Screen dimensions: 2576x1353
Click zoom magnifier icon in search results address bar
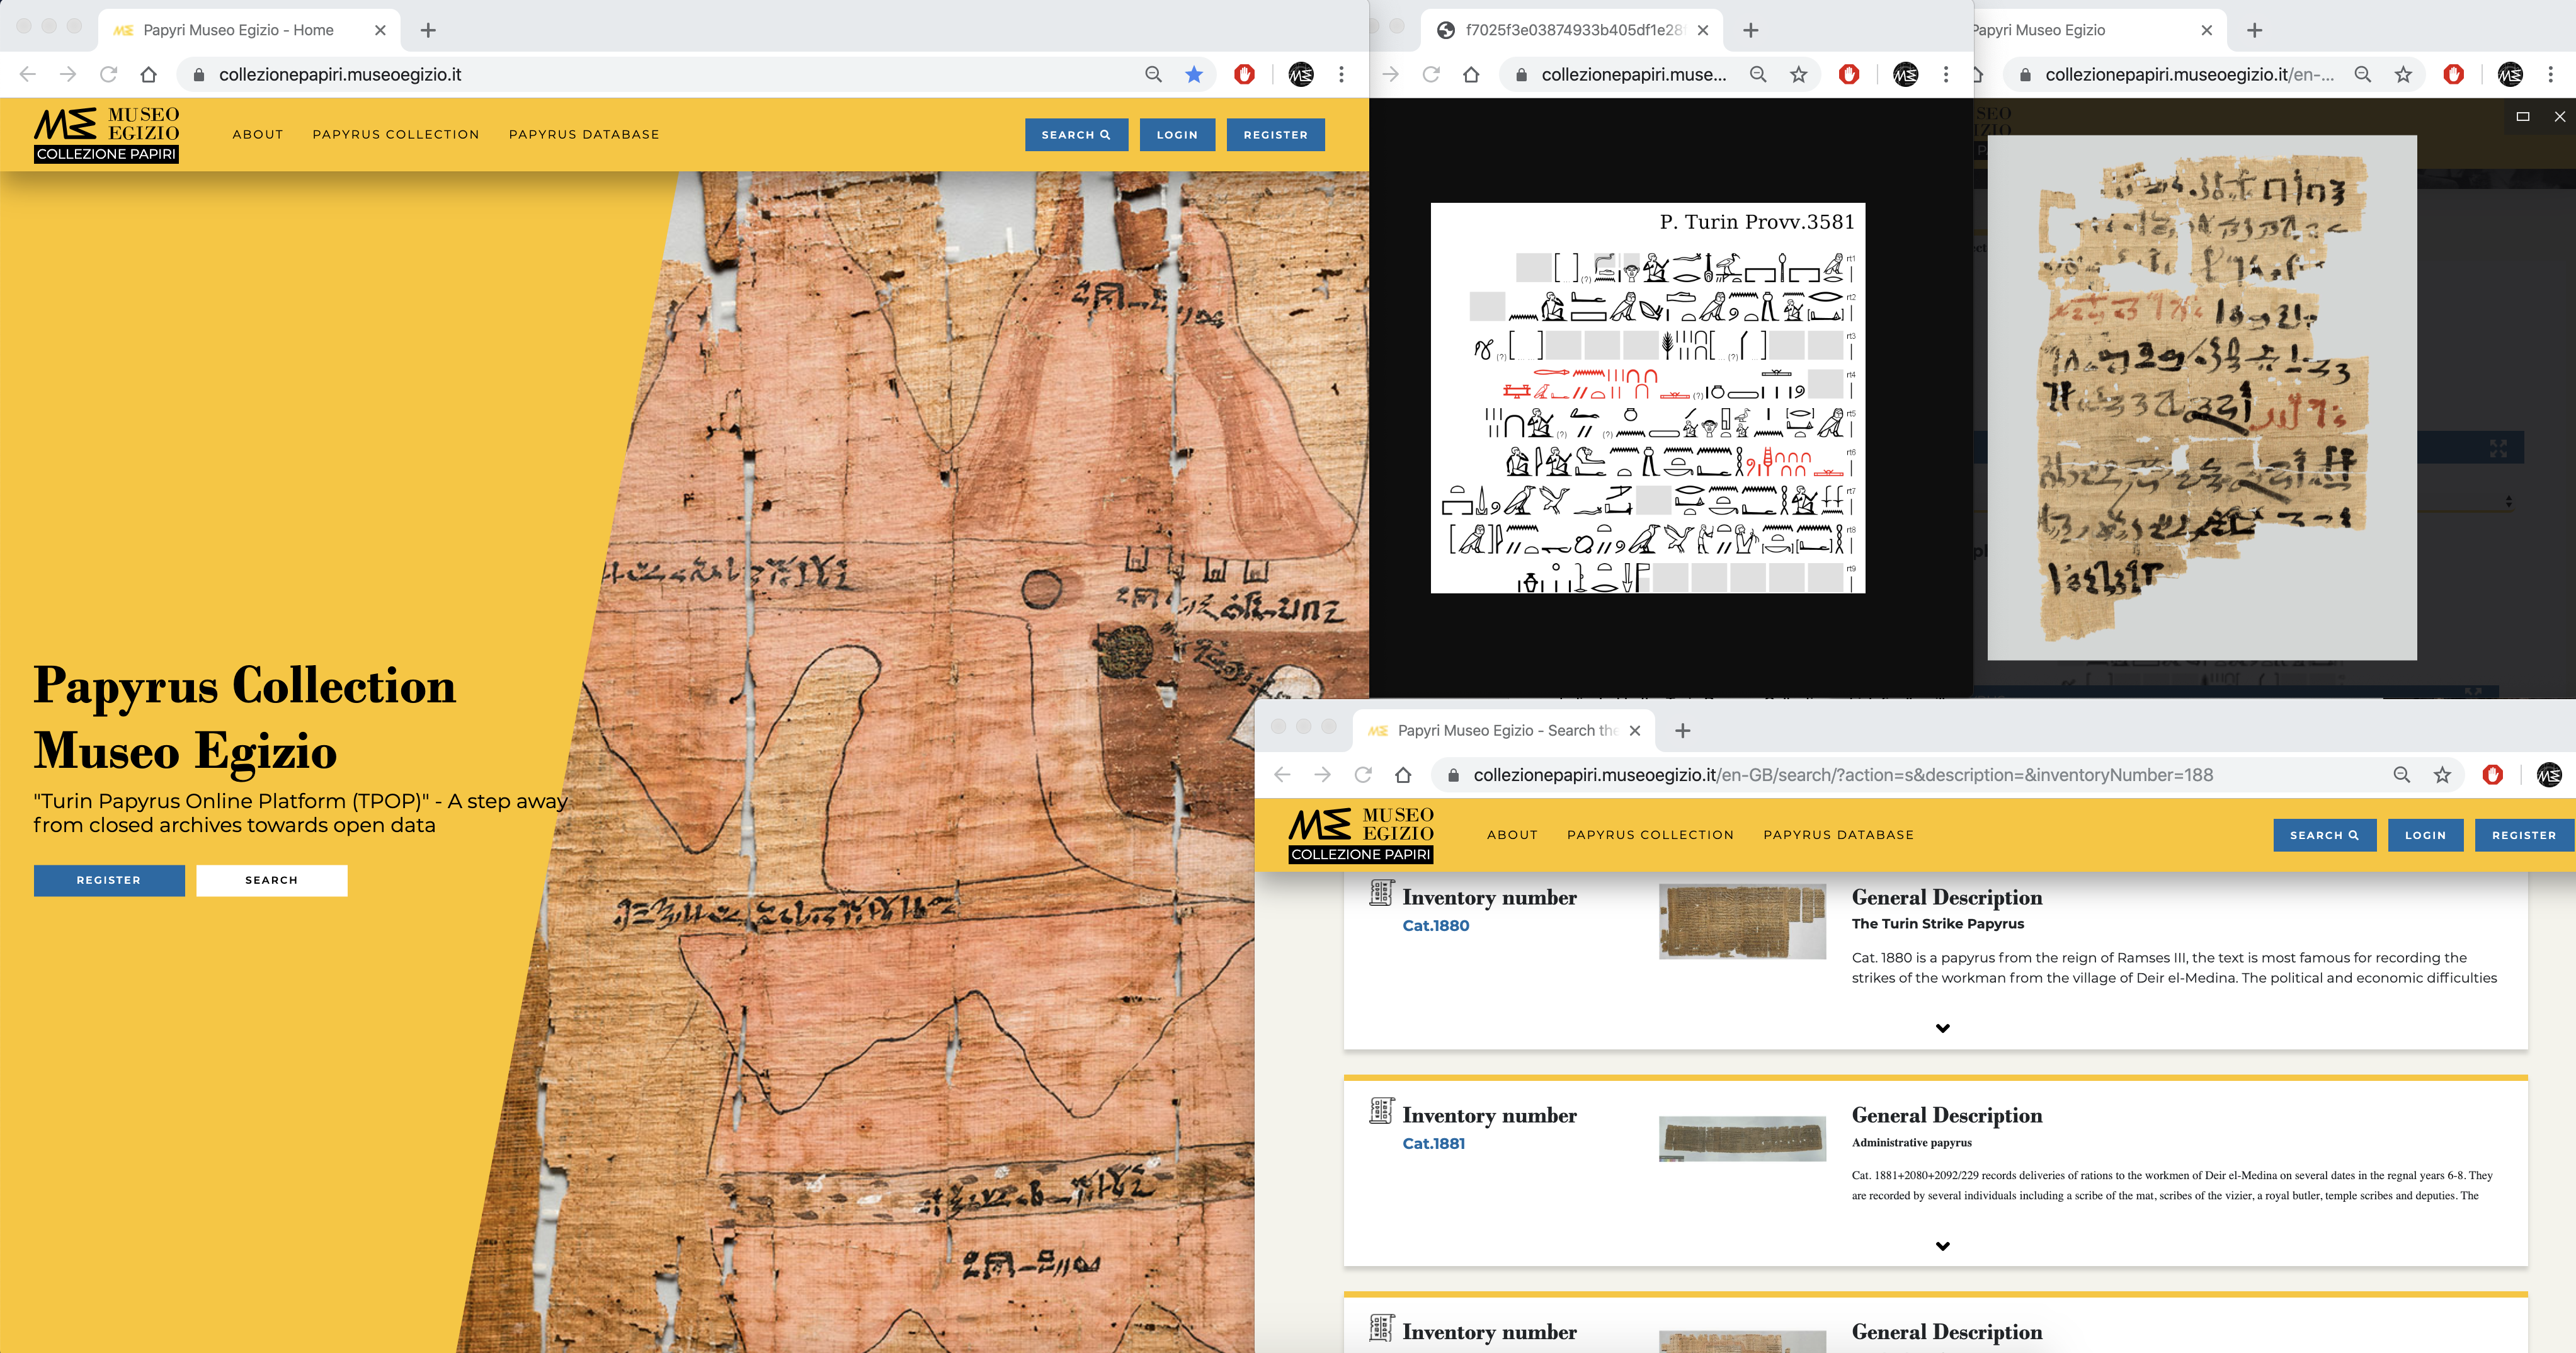2401,775
